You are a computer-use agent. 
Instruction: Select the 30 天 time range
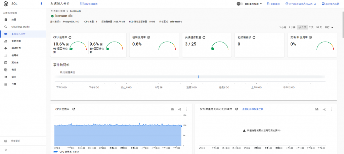[319, 28]
